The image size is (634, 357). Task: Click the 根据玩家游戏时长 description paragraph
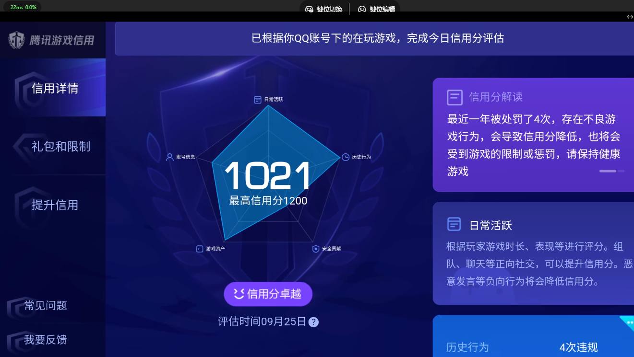point(540,264)
